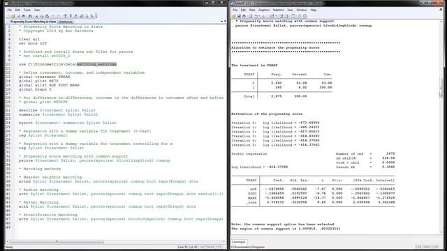The width and height of the screenshot is (447, 251).
Task: Go to previous bookmark icon in Do-file Editor
Action: click(x=71, y=16)
